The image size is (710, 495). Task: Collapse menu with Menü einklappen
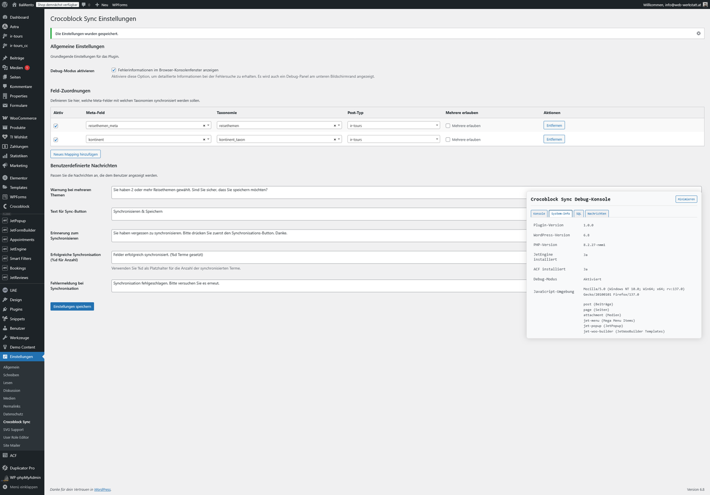point(22,487)
